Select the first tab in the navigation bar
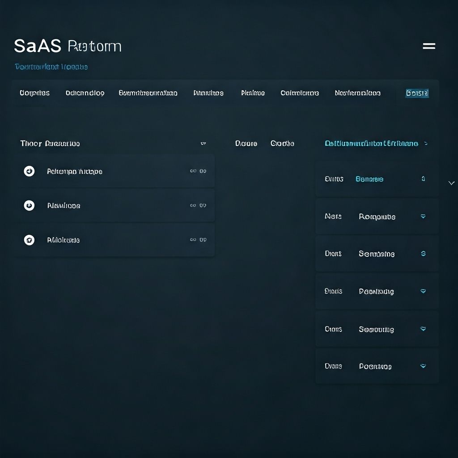458x458 pixels. (x=34, y=93)
